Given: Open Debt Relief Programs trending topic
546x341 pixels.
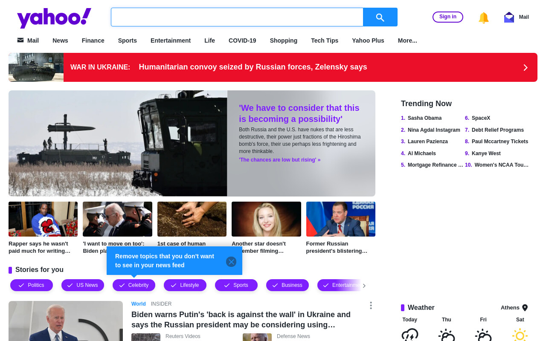Looking at the screenshot, I should (x=498, y=130).
